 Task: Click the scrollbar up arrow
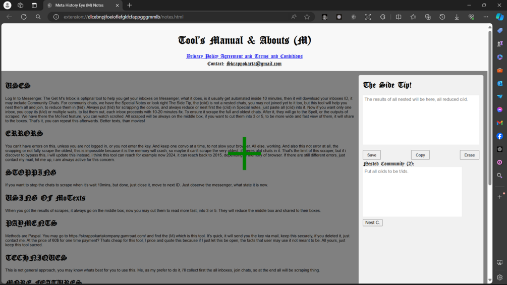click(490, 27)
